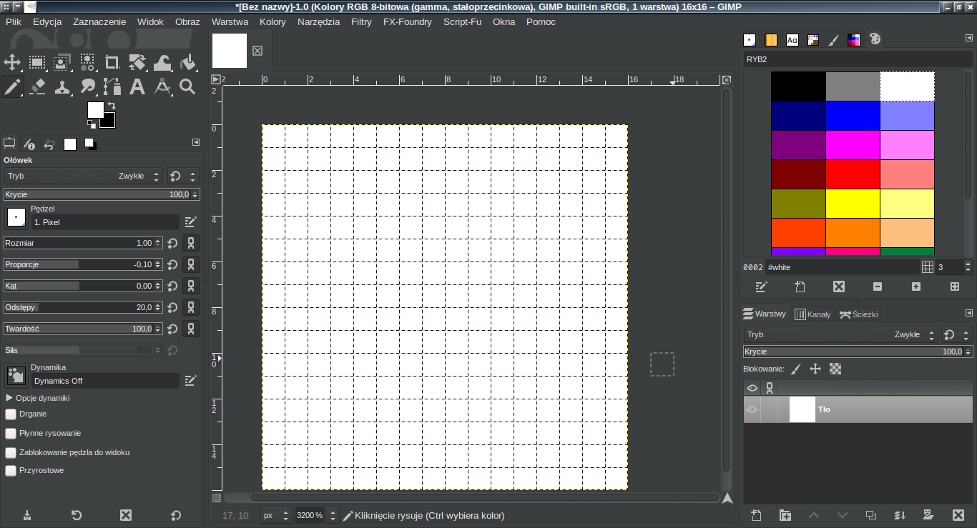This screenshot has width=977, height=528.
Task: Switch to the Kanały tab
Action: [x=813, y=314]
